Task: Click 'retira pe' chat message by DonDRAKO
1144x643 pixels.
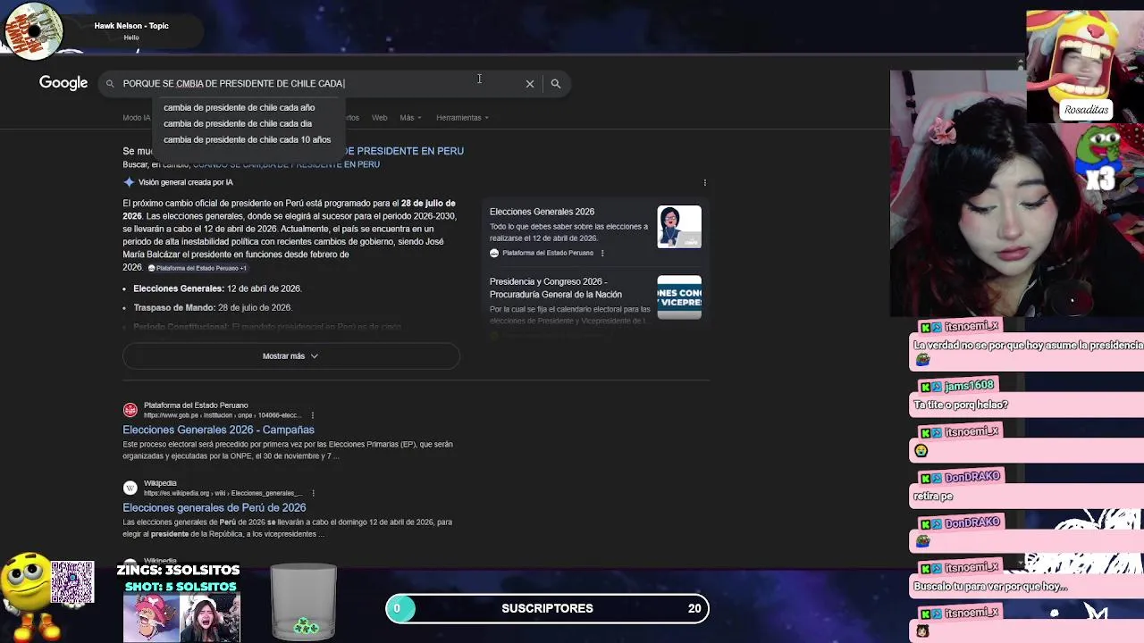Action: click(933, 496)
